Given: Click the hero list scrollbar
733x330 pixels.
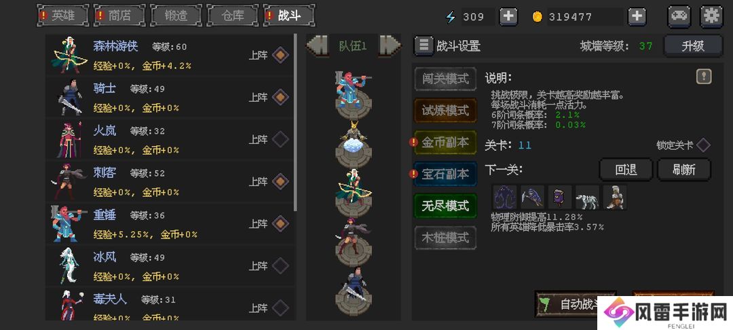Looking at the screenshot, I should (x=295, y=122).
